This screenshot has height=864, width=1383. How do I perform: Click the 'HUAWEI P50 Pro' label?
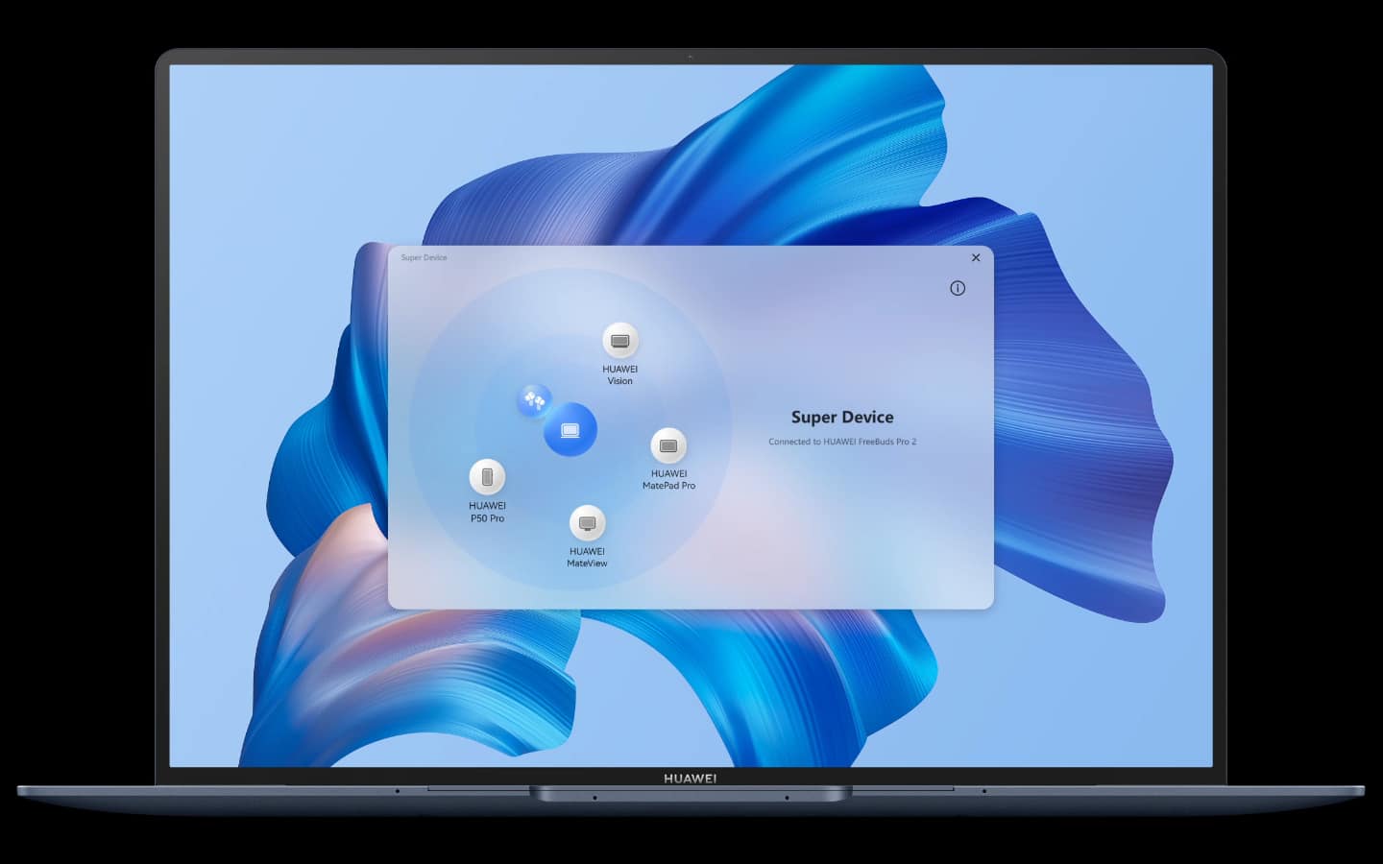coord(487,512)
